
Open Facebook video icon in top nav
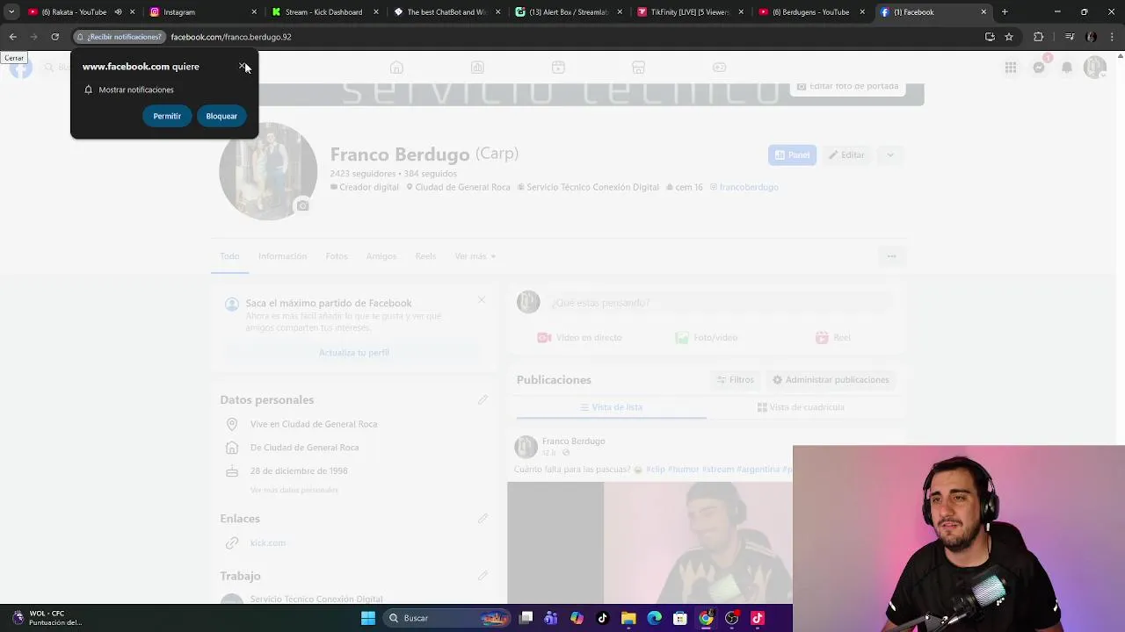tap(558, 68)
